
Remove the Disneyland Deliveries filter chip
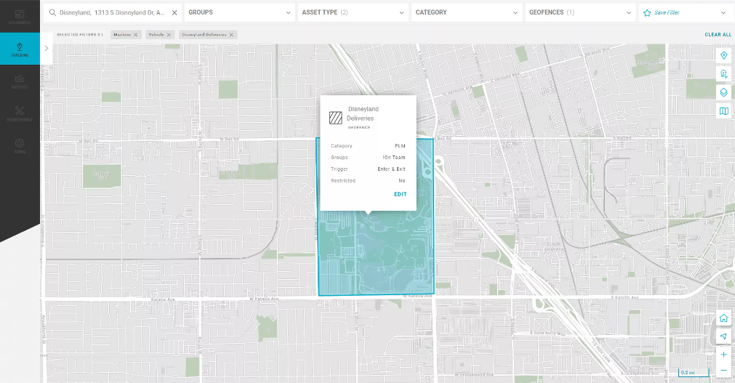[x=231, y=35]
